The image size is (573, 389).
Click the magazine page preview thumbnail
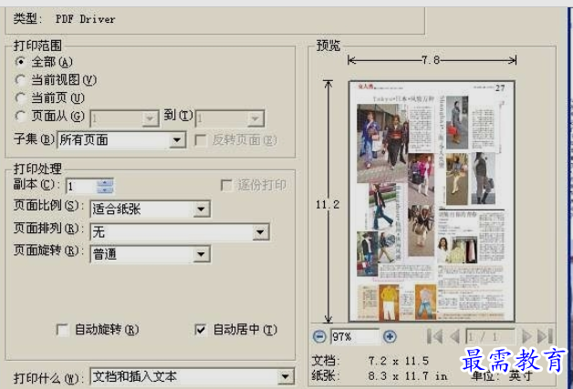tap(432, 201)
